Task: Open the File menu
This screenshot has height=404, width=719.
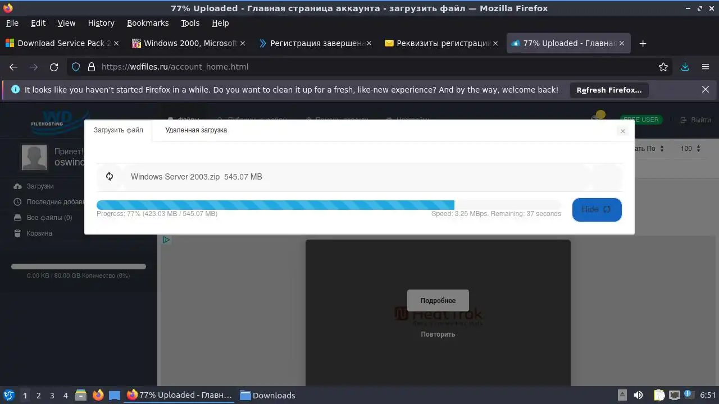Action: click(x=12, y=23)
